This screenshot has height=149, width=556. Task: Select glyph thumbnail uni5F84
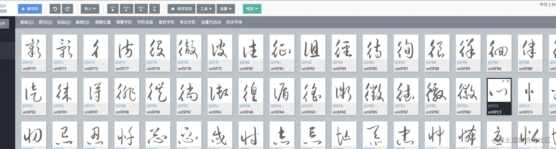click(x=344, y=53)
